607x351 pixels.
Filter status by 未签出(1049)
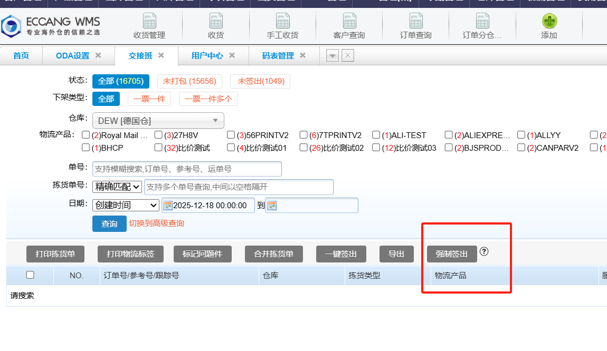pos(260,81)
